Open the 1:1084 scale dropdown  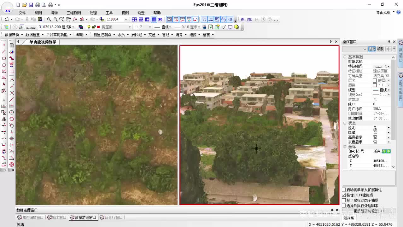(126, 20)
